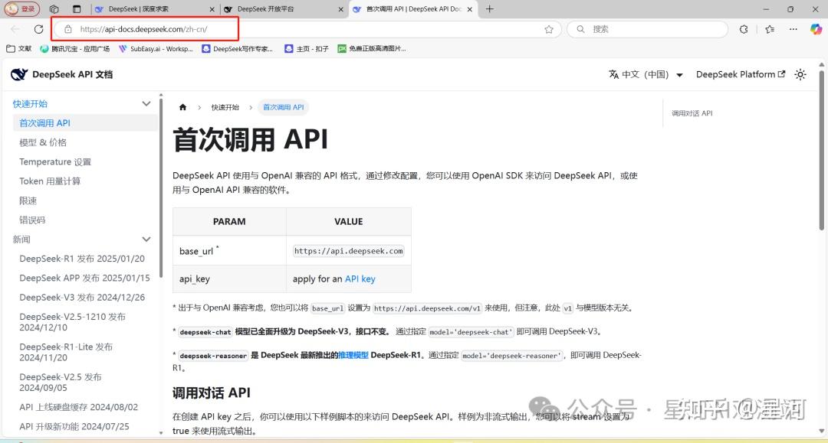The image size is (828, 443).
Task: Open 模型 & 价格 page
Action: coord(43,142)
